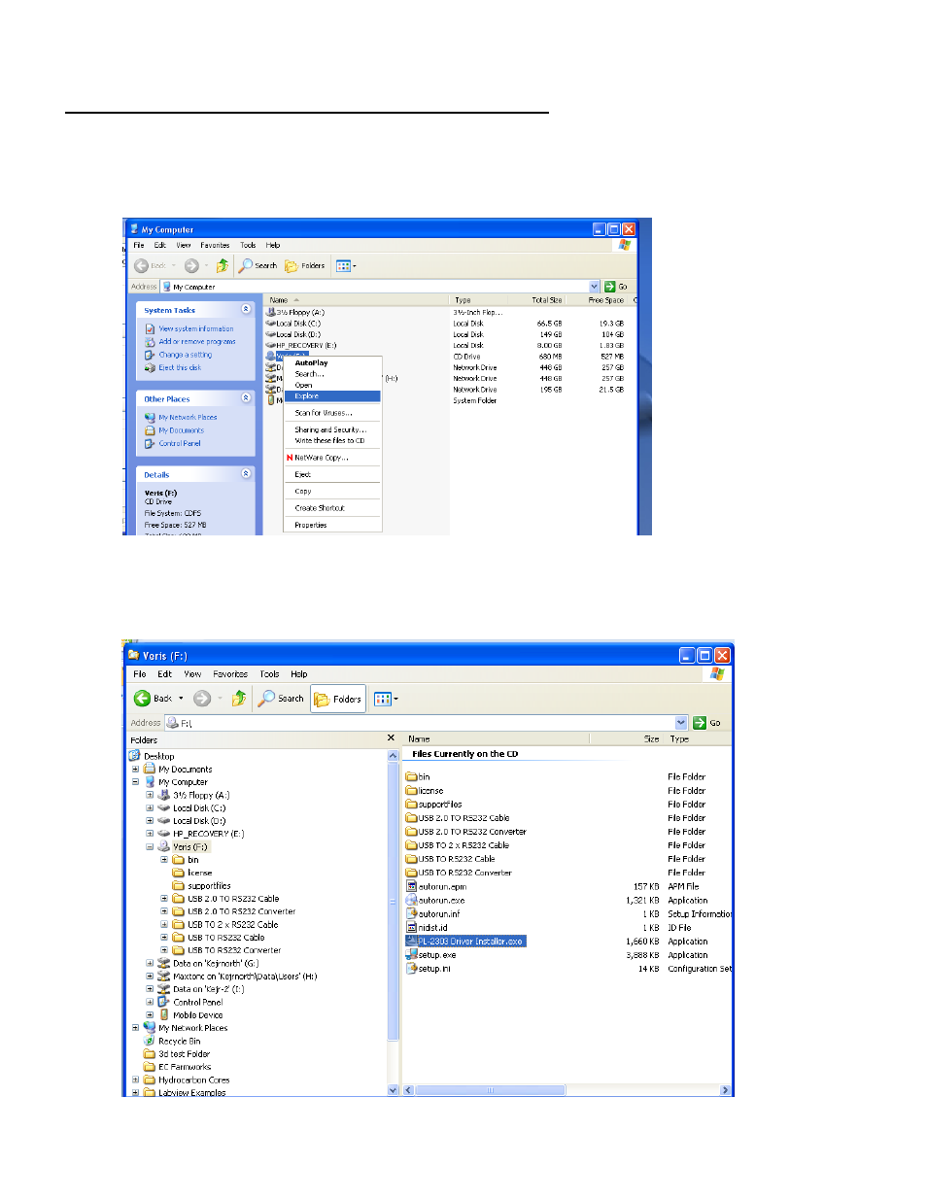927x1200 pixels.
Task: Collapse My Computer node in folder tree
Action: click(x=135, y=781)
